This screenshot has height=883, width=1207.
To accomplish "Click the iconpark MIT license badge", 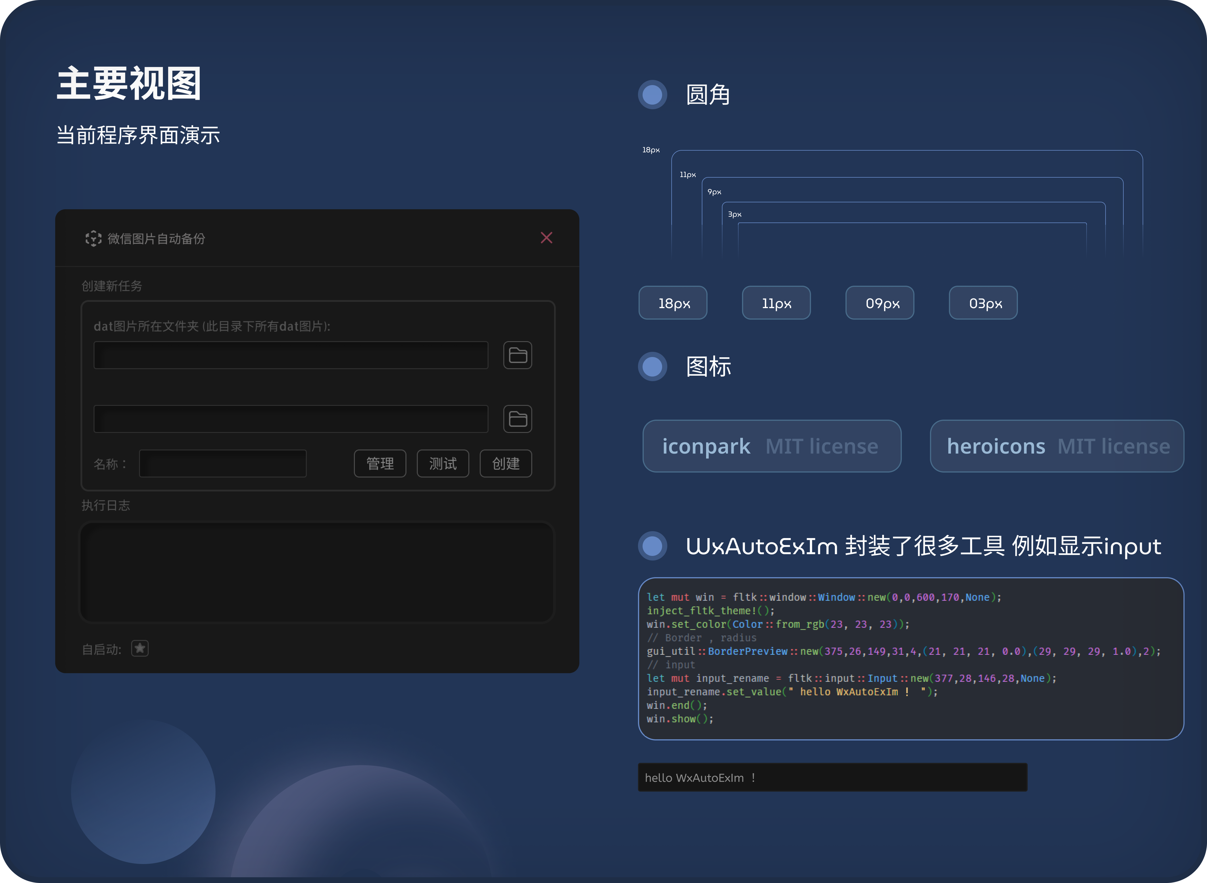I will pyautogui.click(x=772, y=446).
